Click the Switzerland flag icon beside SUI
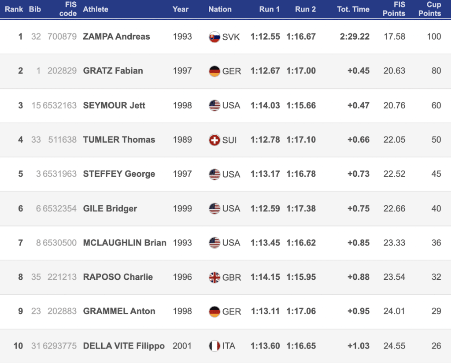 [214, 140]
